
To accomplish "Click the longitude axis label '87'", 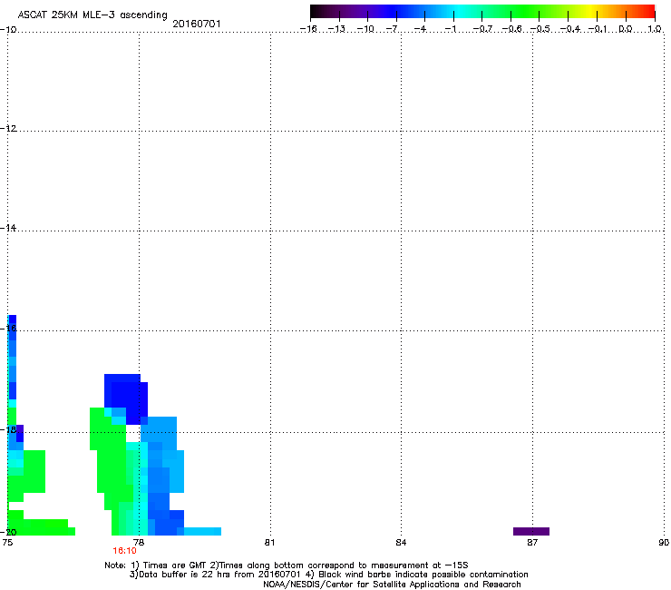I will pyautogui.click(x=532, y=543).
